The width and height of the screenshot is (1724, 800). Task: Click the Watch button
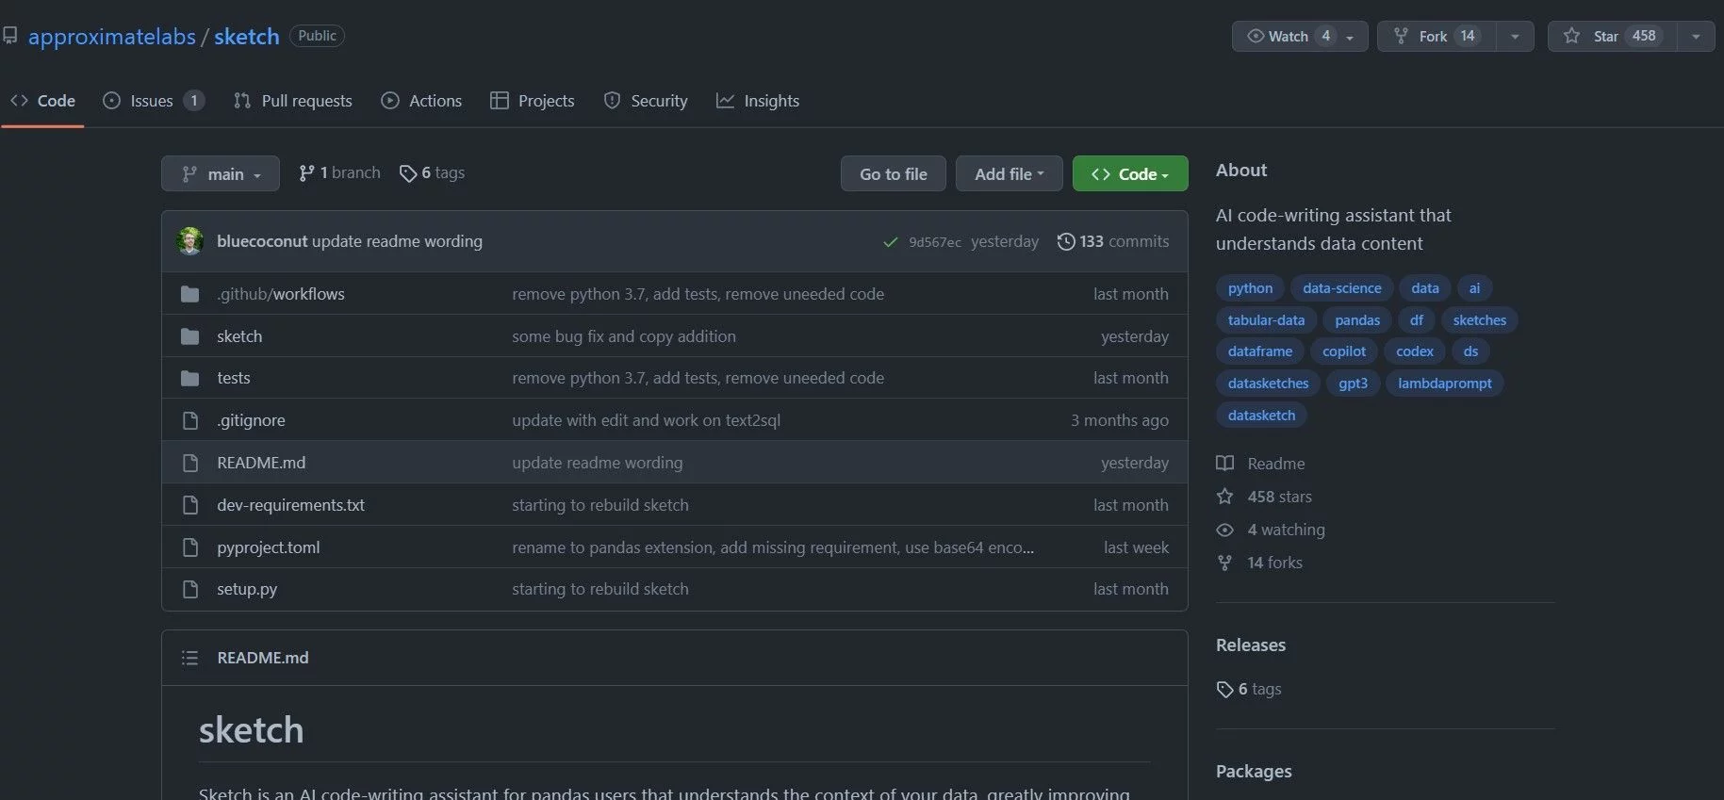click(x=1300, y=36)
